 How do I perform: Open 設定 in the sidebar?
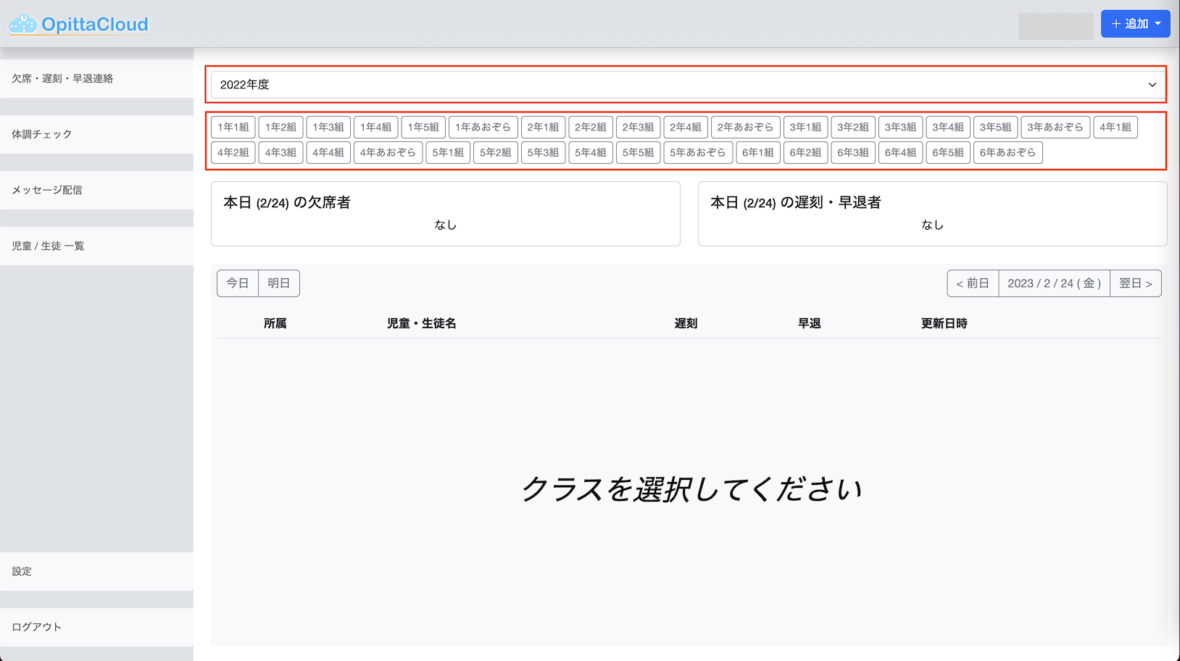pyautogui.click(x=96, y=571)
